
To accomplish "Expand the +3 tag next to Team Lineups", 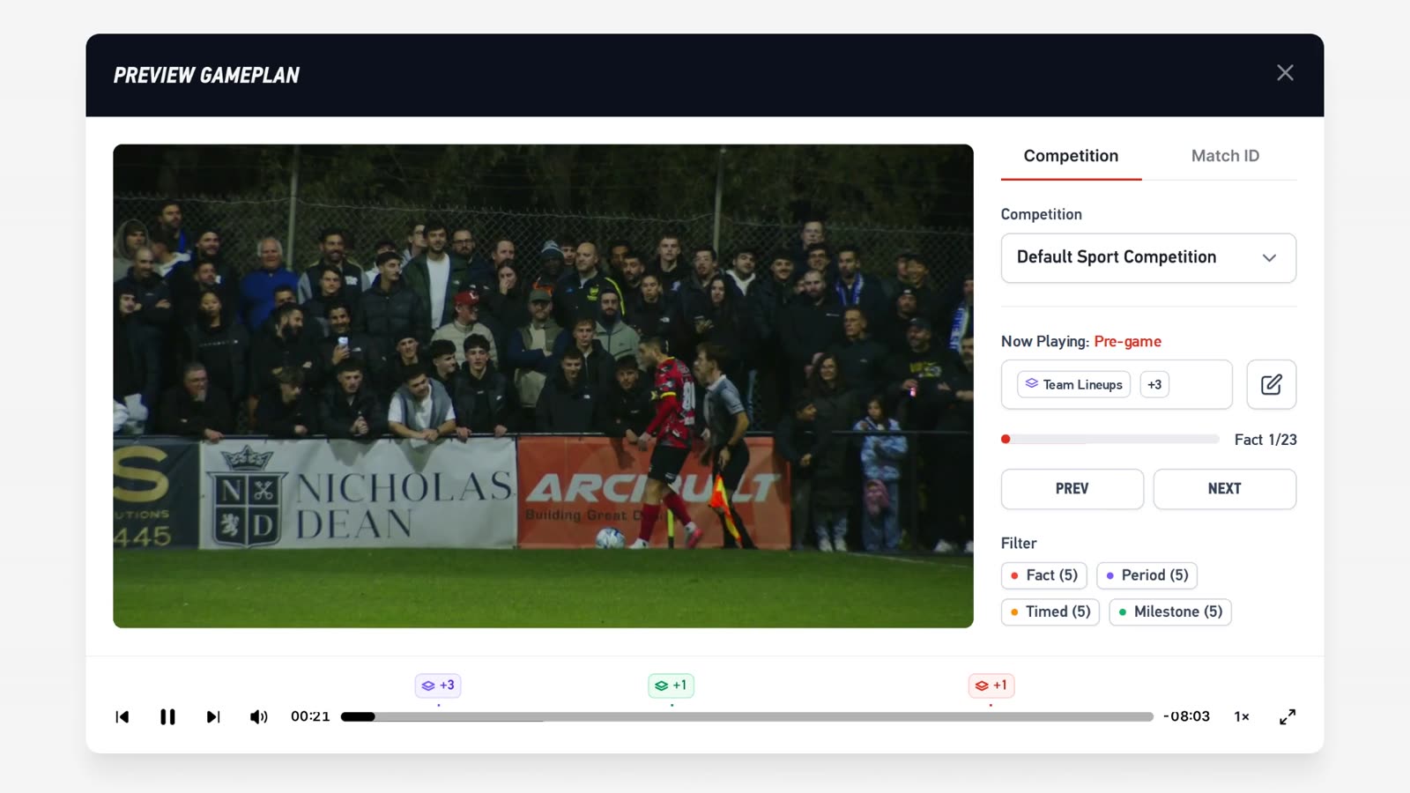I will 1154,384.
